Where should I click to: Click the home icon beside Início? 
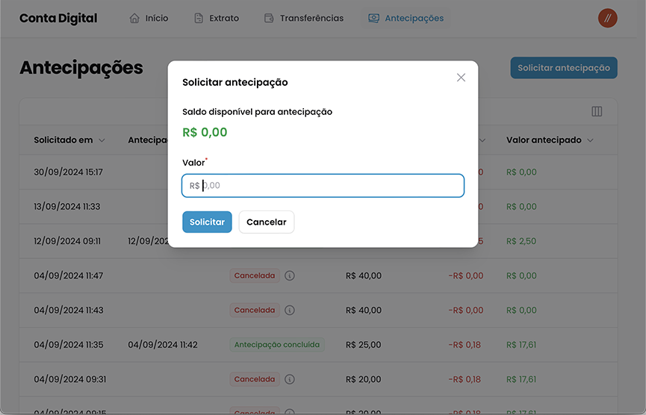pyautogui.click(x=134, y=18)
